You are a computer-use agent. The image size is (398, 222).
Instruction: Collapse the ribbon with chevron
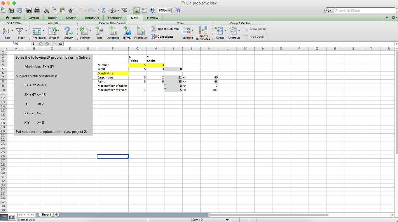(x=387, y=18)
